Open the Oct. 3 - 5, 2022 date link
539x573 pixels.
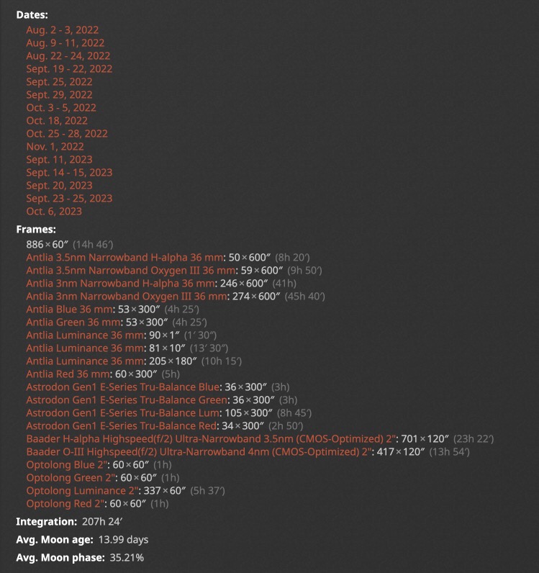[61, 108]
